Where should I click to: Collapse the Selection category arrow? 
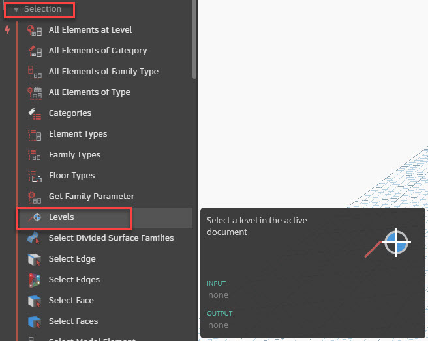pyautogui.click(x=16, y=10)
